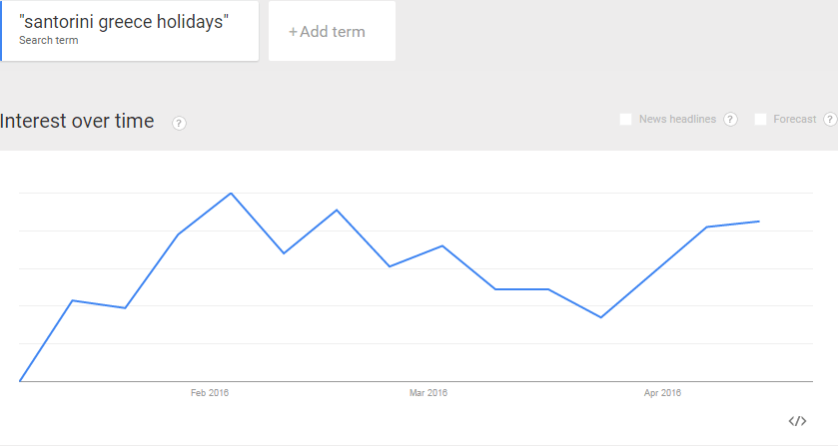Open help icon next to Forecast

[x=829, y=120]
